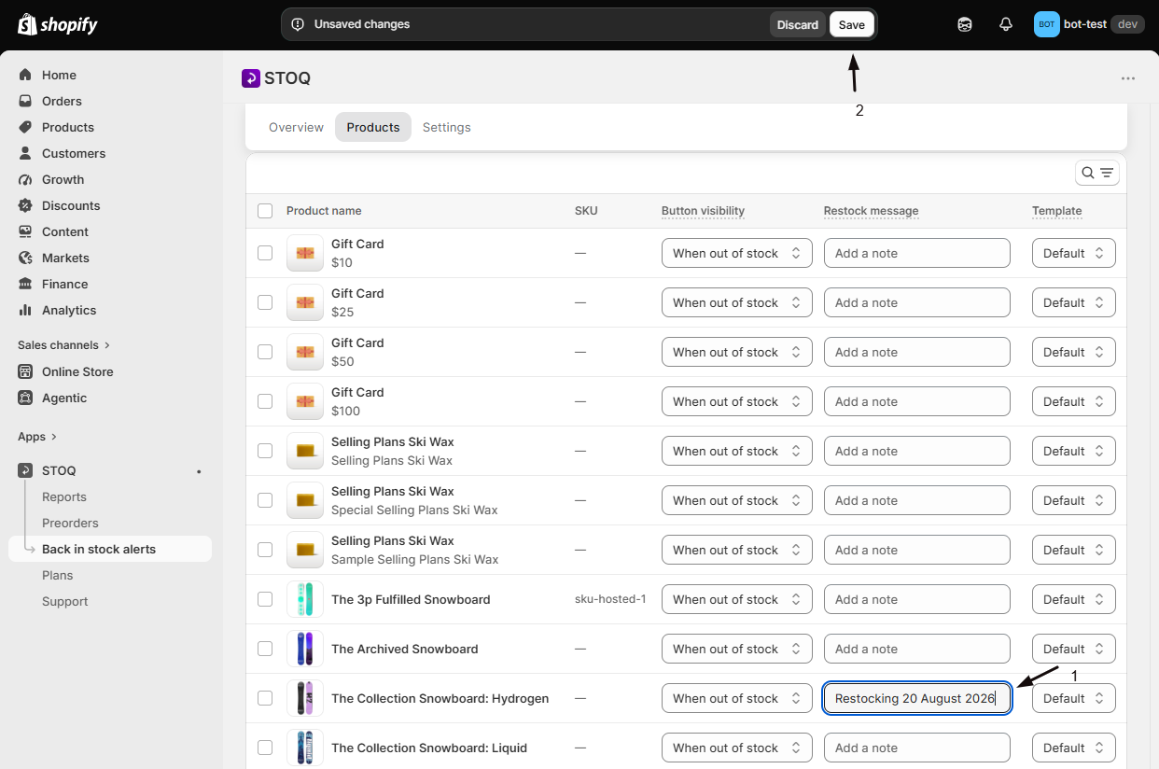This screenshot has height=769, width=1159.
Task: Click The Collection Snowboard: Liquid thumbnail
Action: (305, 748)
